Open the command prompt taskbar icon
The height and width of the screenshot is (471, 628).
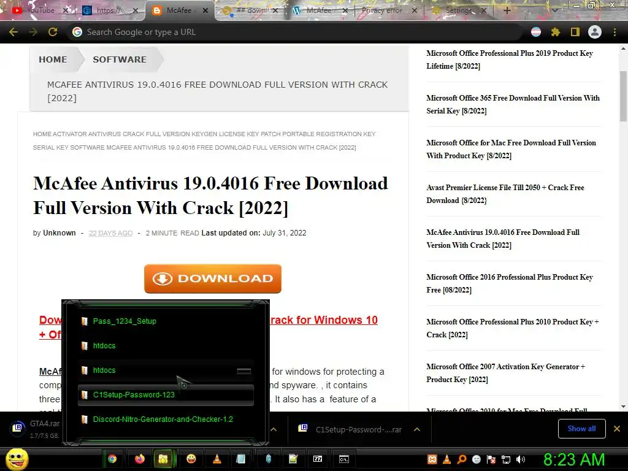pos(343,459)
